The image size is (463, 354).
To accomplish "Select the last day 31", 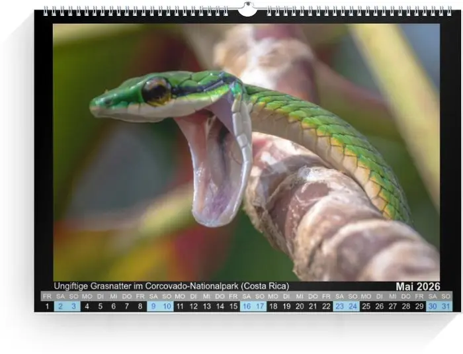I will pos(446,306).
